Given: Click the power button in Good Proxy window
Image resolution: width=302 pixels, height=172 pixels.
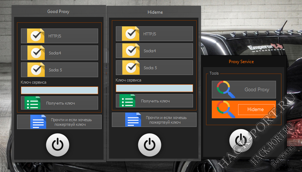Looking at the screenshot, I should click(58, 145).
